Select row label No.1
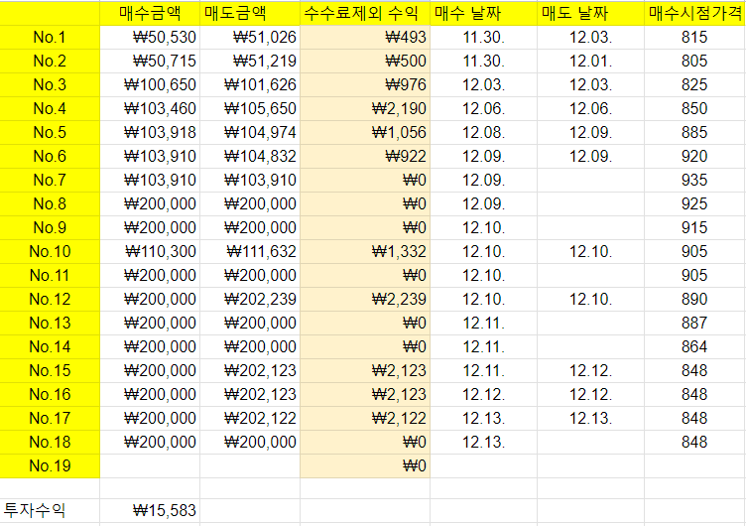The width and height of the screenshot is (746, 526). click(50, 37)
